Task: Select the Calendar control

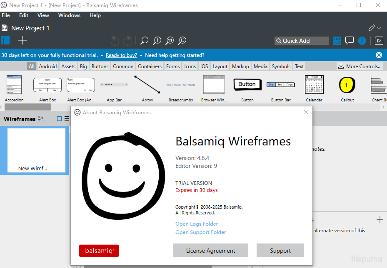Action: [x=314, y=89]
